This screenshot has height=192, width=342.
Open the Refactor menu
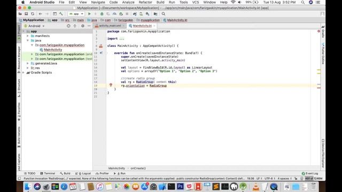(145, 2)
